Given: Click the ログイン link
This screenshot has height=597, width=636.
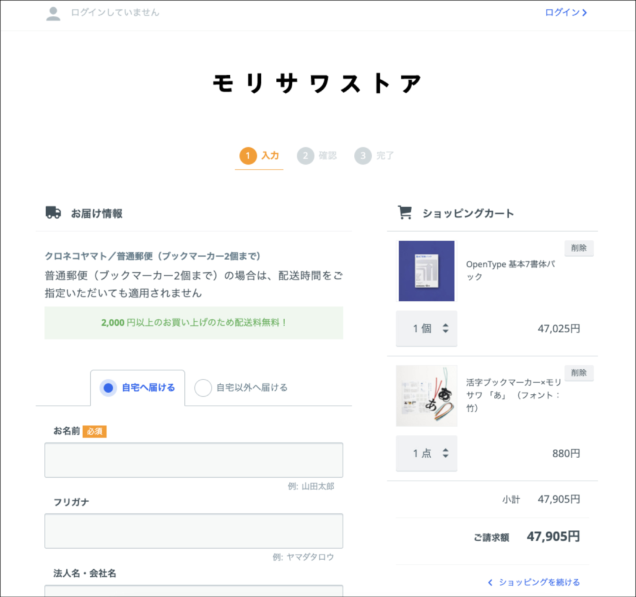Looking at the screenshot, I should (566, 13).
